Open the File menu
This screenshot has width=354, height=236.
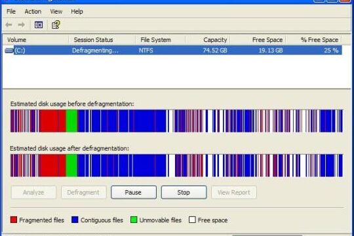[11, 12]
